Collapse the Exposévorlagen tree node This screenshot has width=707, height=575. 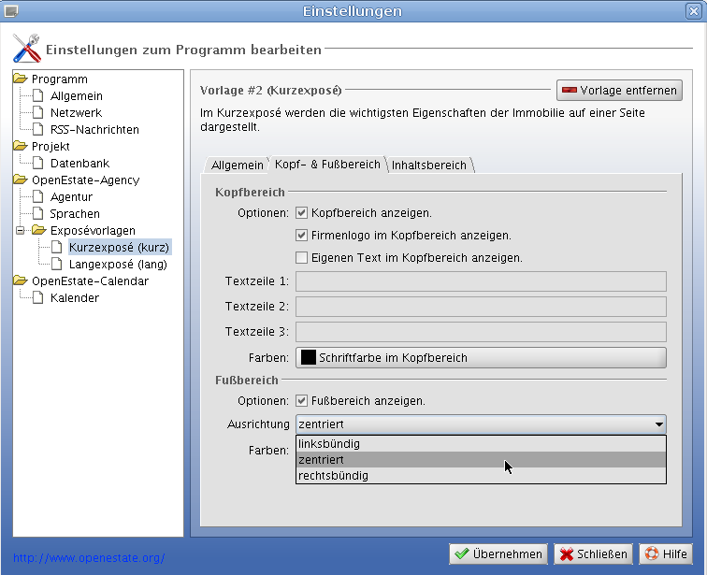(20, 231)
